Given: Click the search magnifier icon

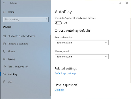Looking at the screenshot, I should click(x=46, y=19).
